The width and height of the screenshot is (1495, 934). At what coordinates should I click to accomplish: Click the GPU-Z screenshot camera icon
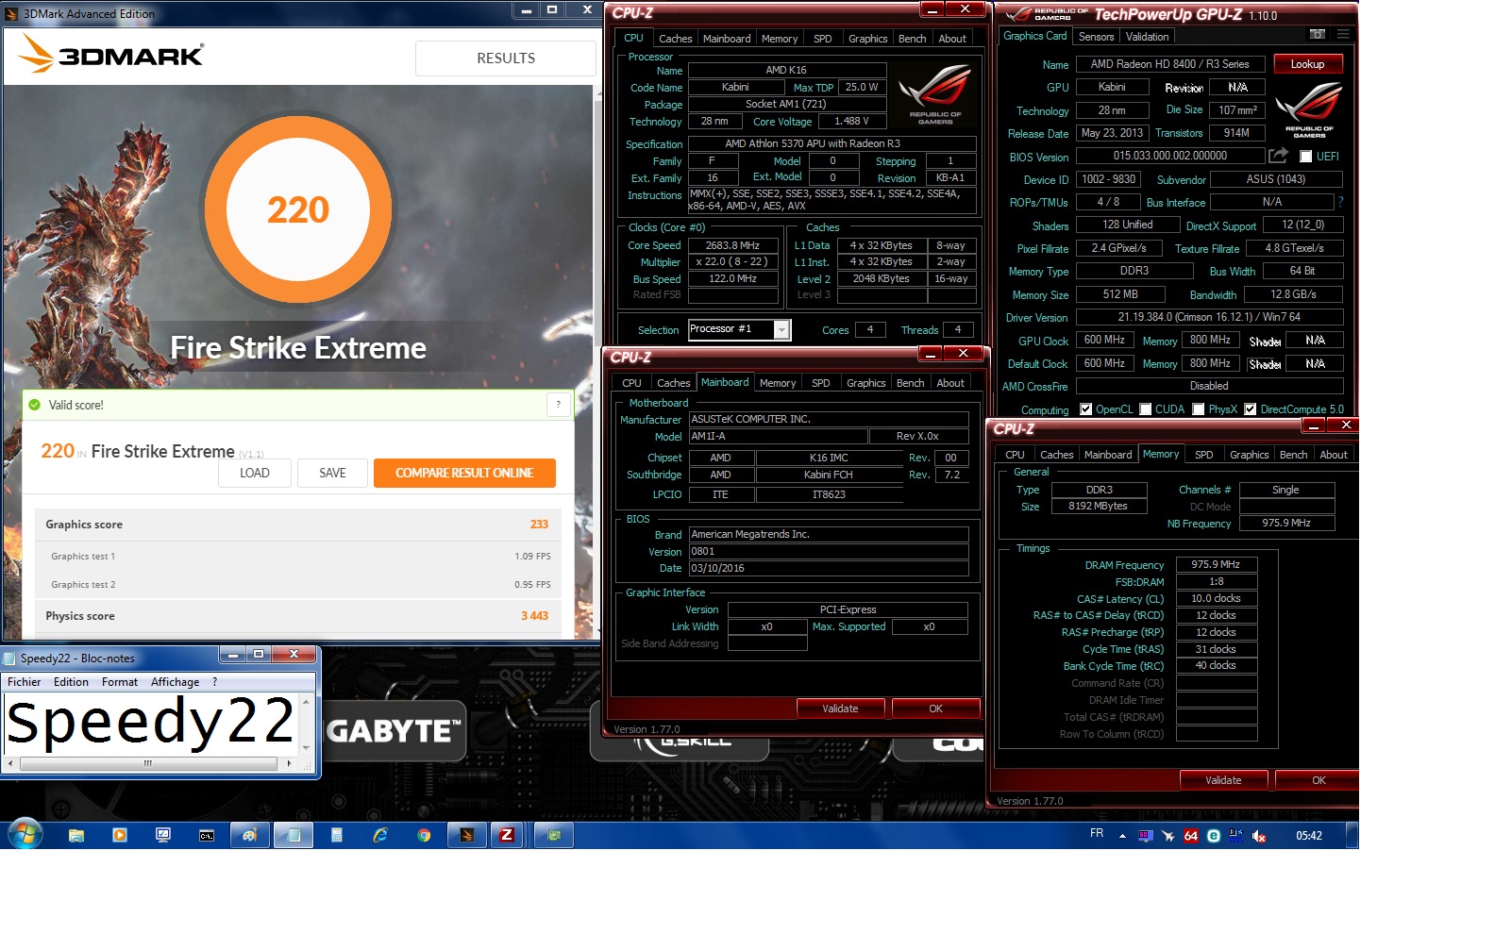1318,35
